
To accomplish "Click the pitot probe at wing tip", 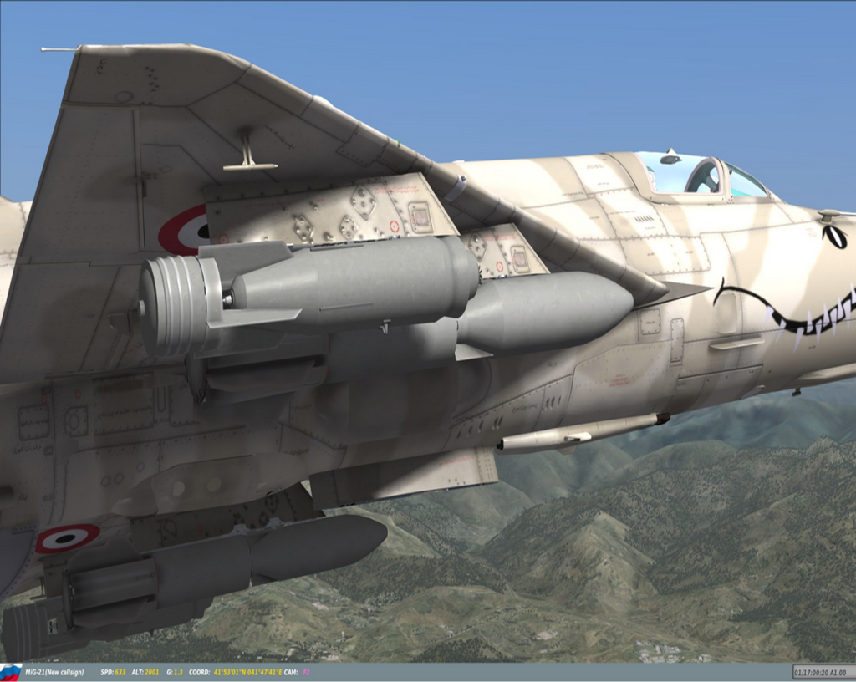I will point(59,49).
